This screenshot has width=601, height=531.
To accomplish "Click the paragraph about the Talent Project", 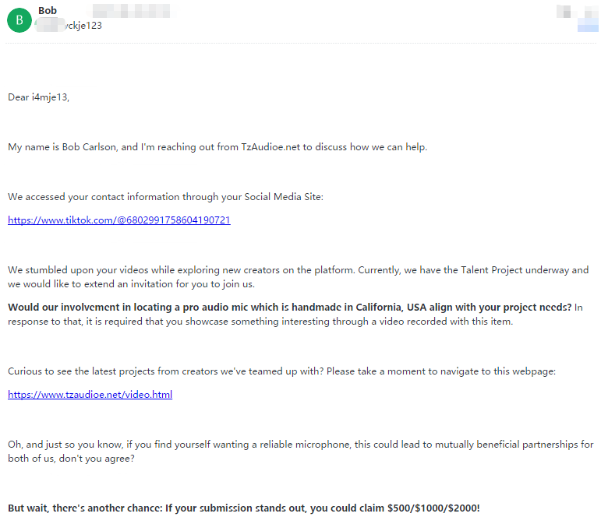I will point(299,277).
